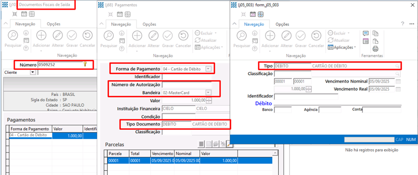Open the Aplicações menu in form_j05_003
The height and width of the screenshot is (175, 418).
tap(342, 47)
